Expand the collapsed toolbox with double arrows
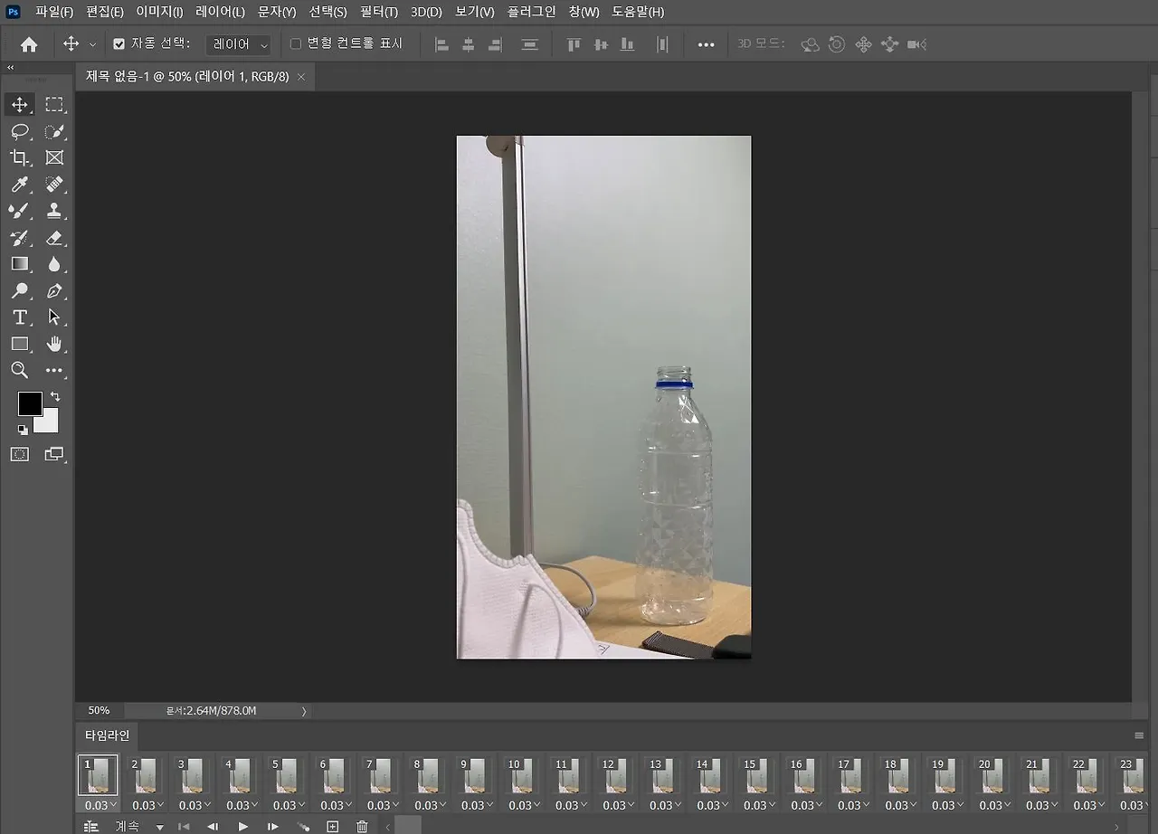 tap(10, 68)
